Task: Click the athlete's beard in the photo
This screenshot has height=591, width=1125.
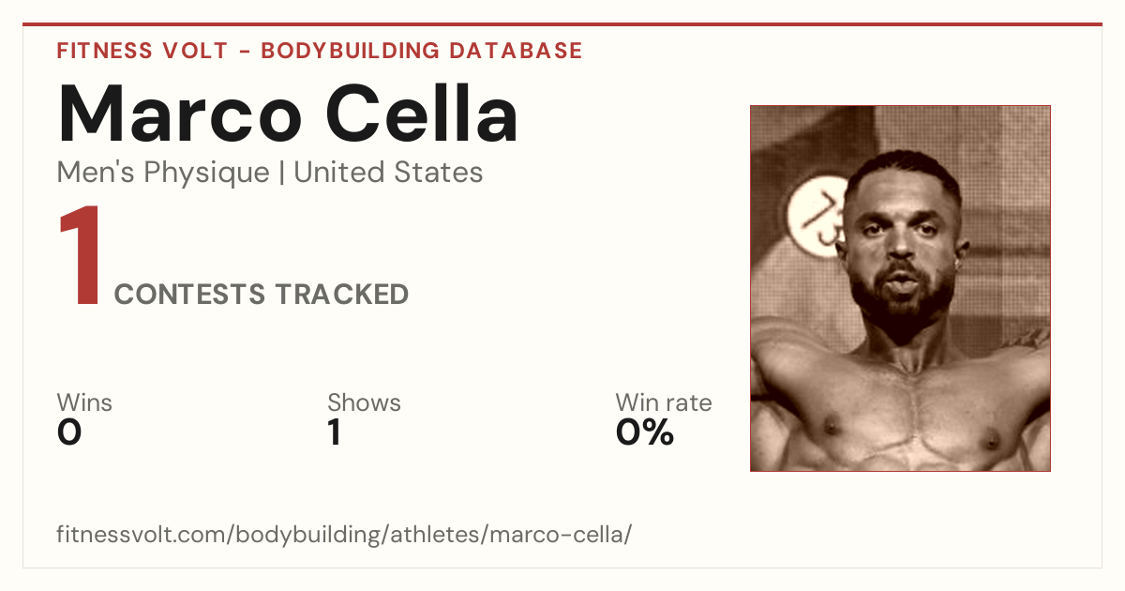Action: click(898, 300)
